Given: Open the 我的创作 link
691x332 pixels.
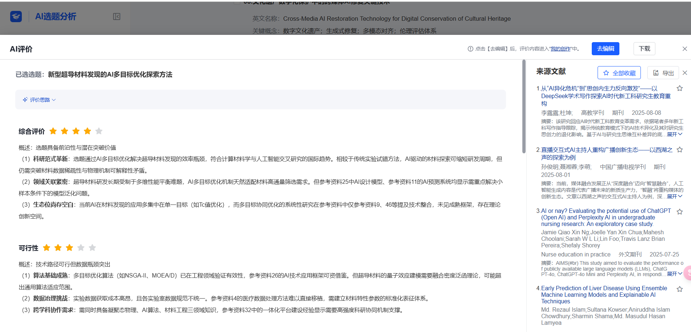Looking at the screenshot, I should [561, 49].
